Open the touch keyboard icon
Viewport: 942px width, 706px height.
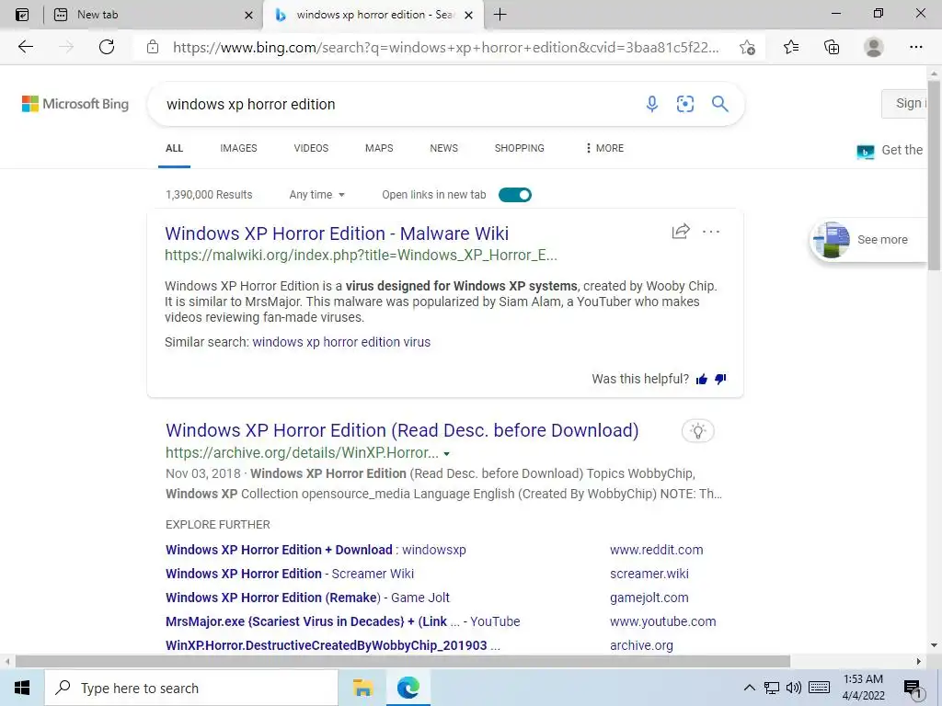820,688
